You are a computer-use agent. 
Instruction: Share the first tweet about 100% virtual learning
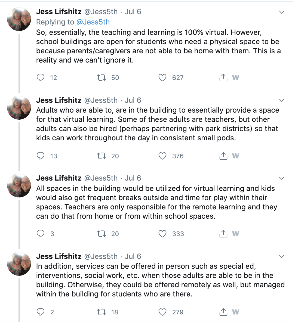(223, 78)
